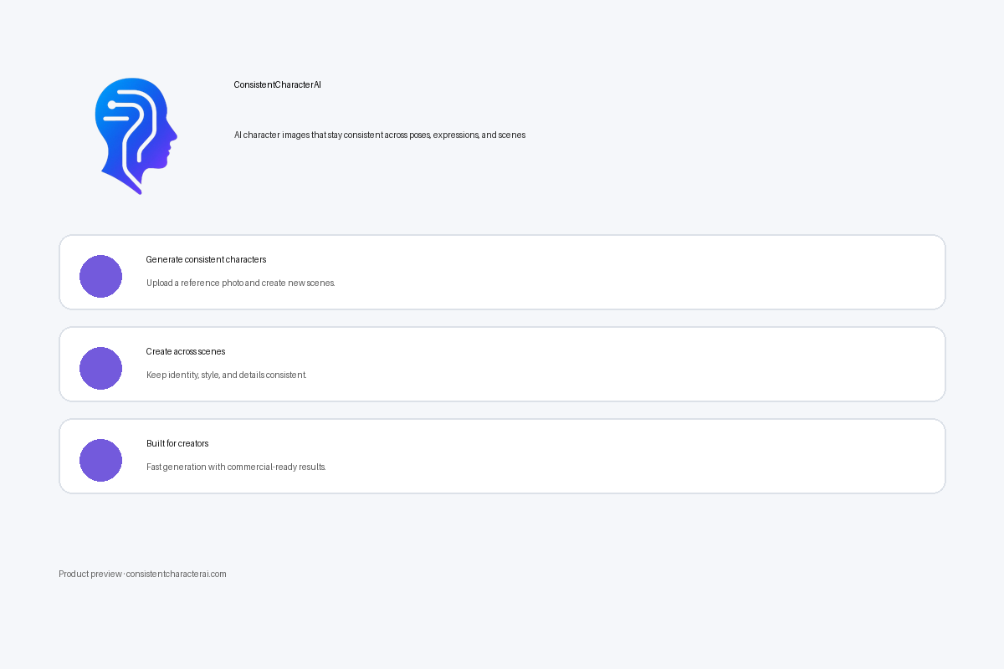Select the ConsistentCharacterAI title text
The image size is (1004, 669).
pos(278,84)
